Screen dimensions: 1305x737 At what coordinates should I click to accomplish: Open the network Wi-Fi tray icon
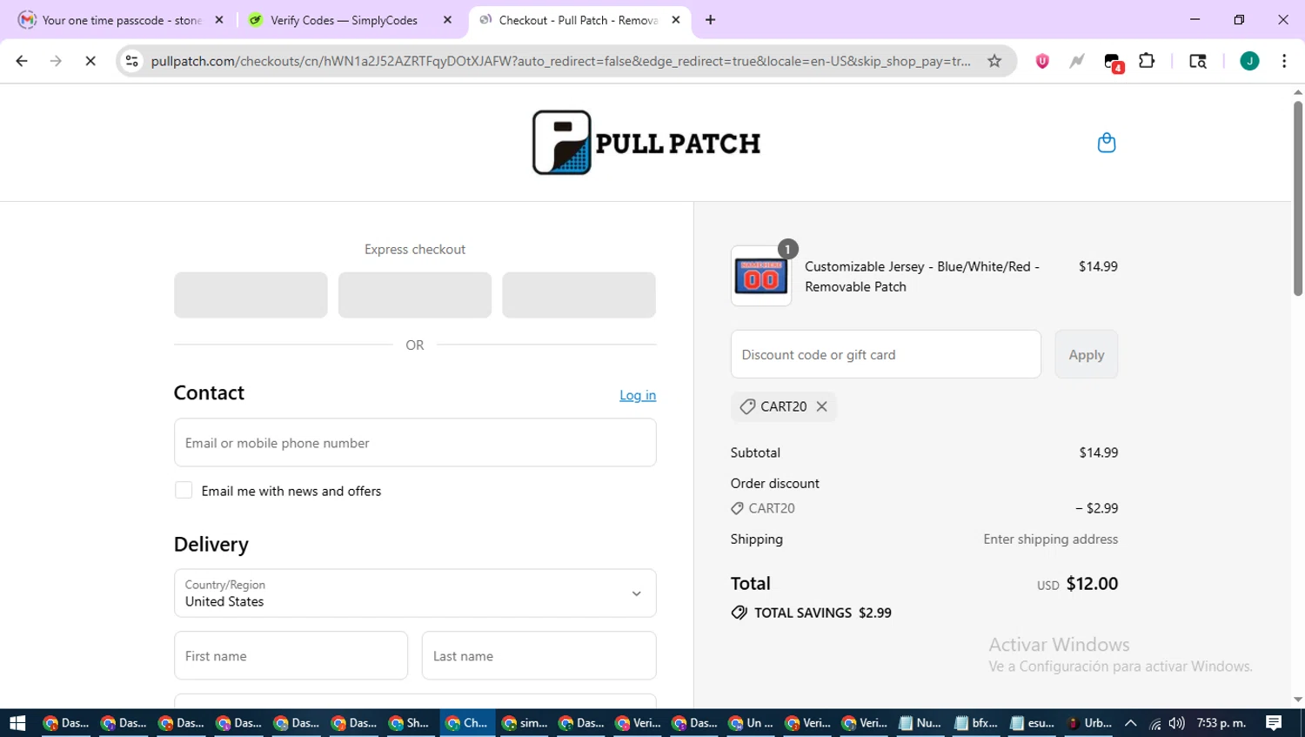point(1155,723)
